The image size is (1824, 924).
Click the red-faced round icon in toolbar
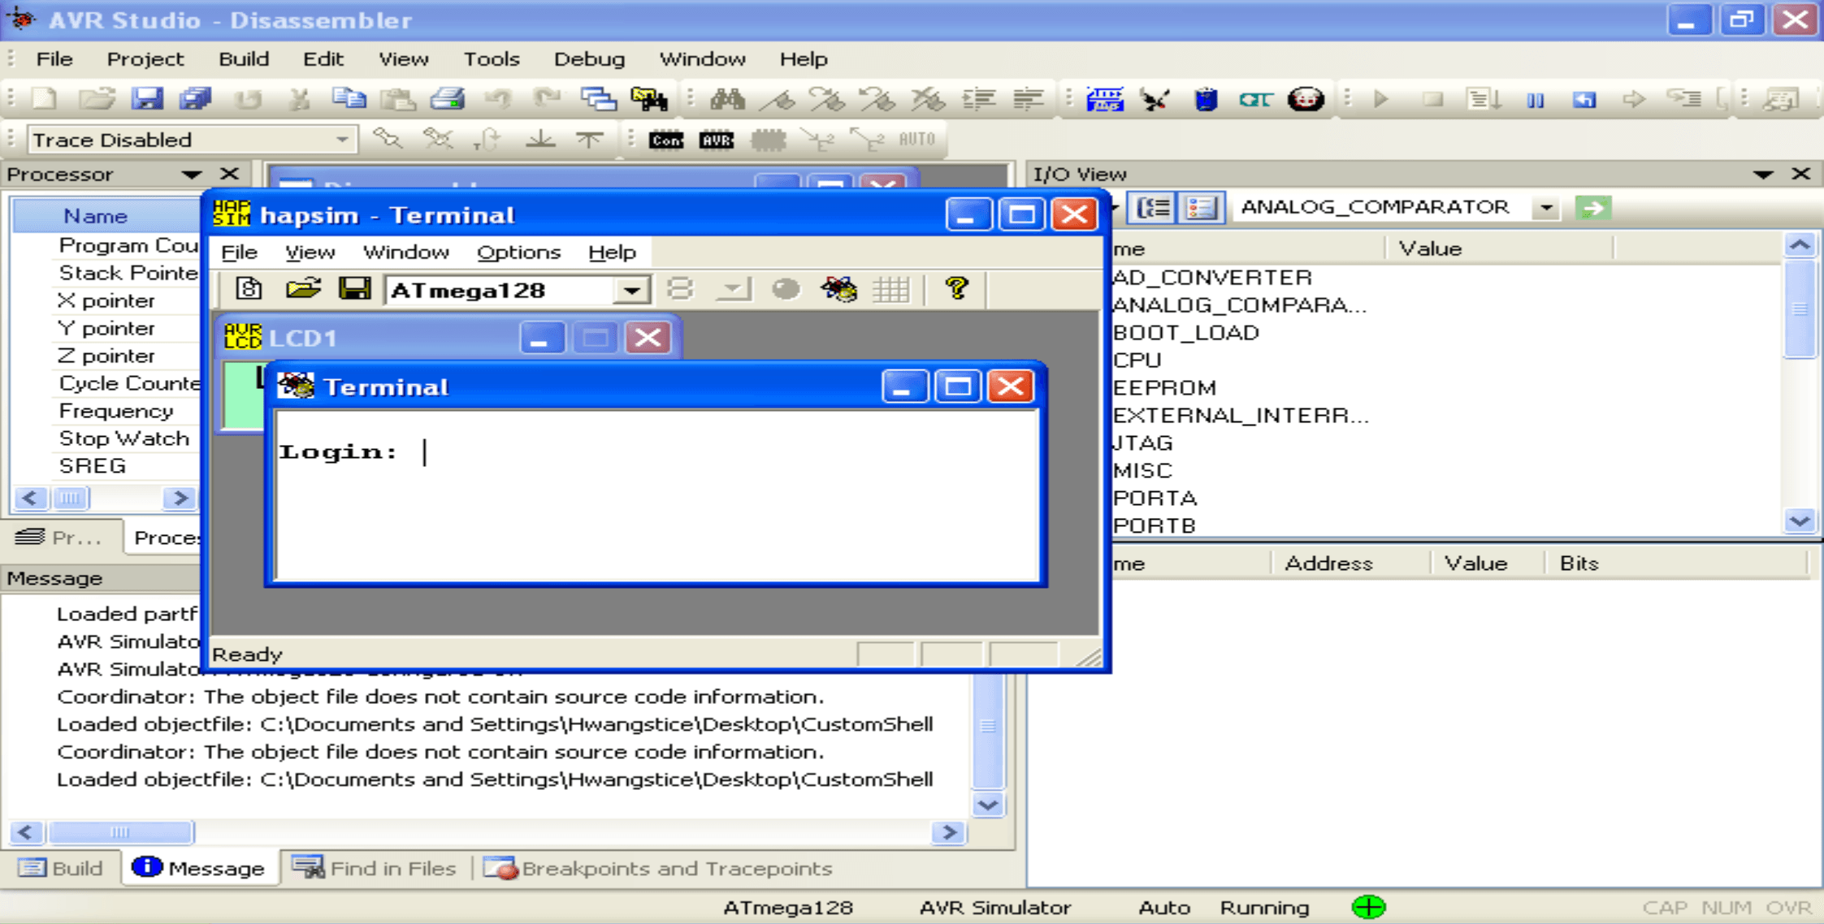[1306, 99]
